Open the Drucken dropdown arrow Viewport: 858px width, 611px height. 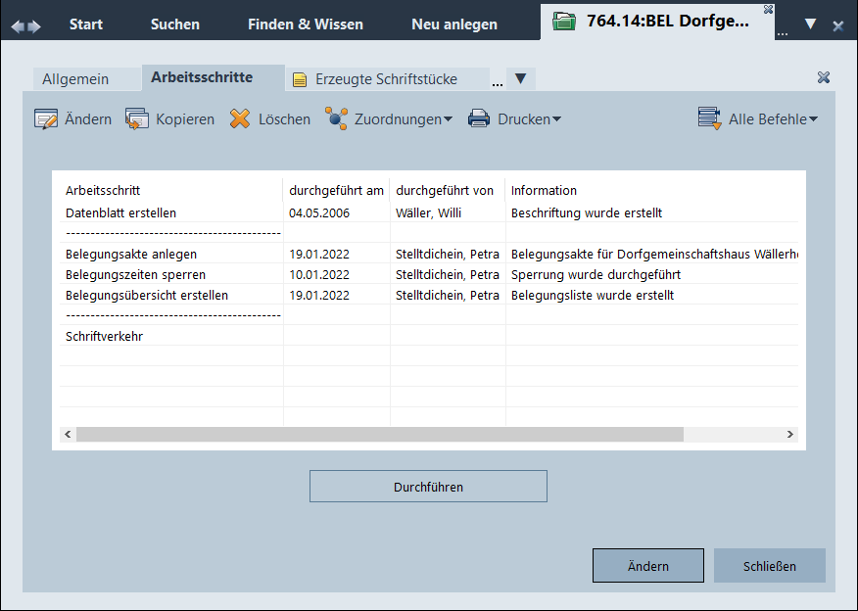click(x=556, y=120)
